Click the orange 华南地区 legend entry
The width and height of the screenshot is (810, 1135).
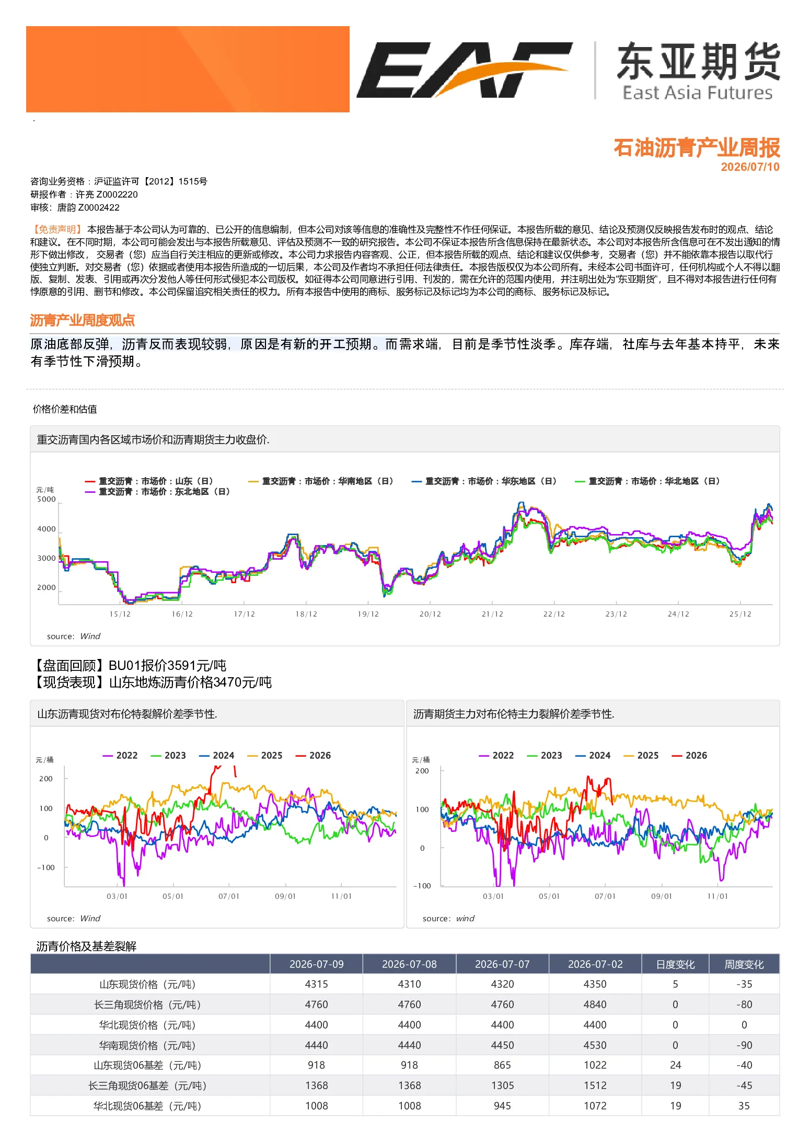(321, 481)
